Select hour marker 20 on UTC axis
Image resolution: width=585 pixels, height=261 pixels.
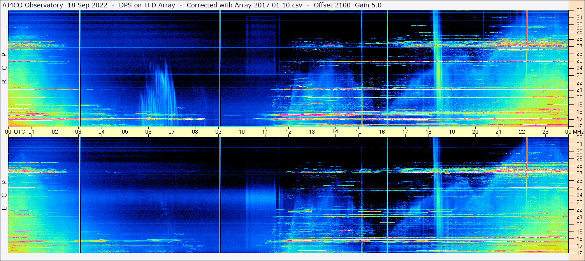[475, 132]
